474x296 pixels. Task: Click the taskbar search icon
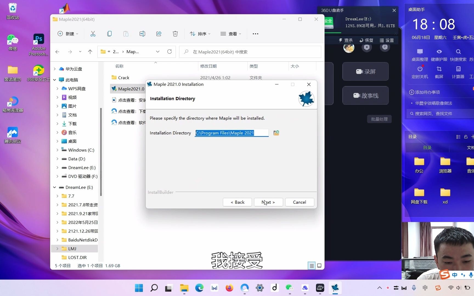(154, 288)
